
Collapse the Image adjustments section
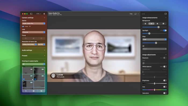tap(166, 55)
